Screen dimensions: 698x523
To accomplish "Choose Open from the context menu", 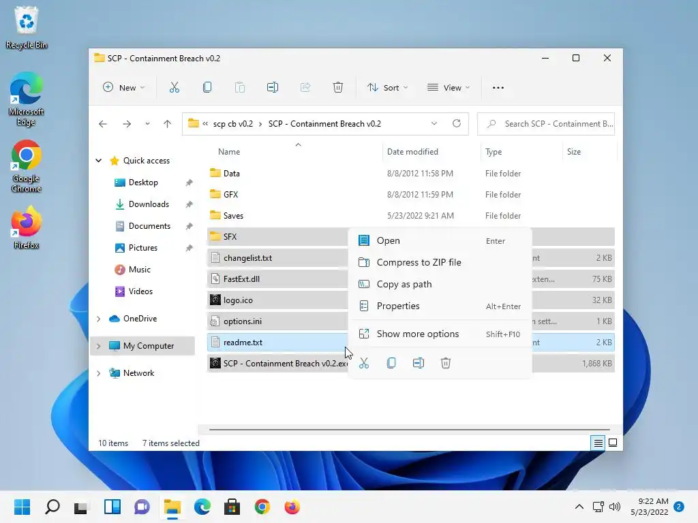I will (x=440, y=240).
